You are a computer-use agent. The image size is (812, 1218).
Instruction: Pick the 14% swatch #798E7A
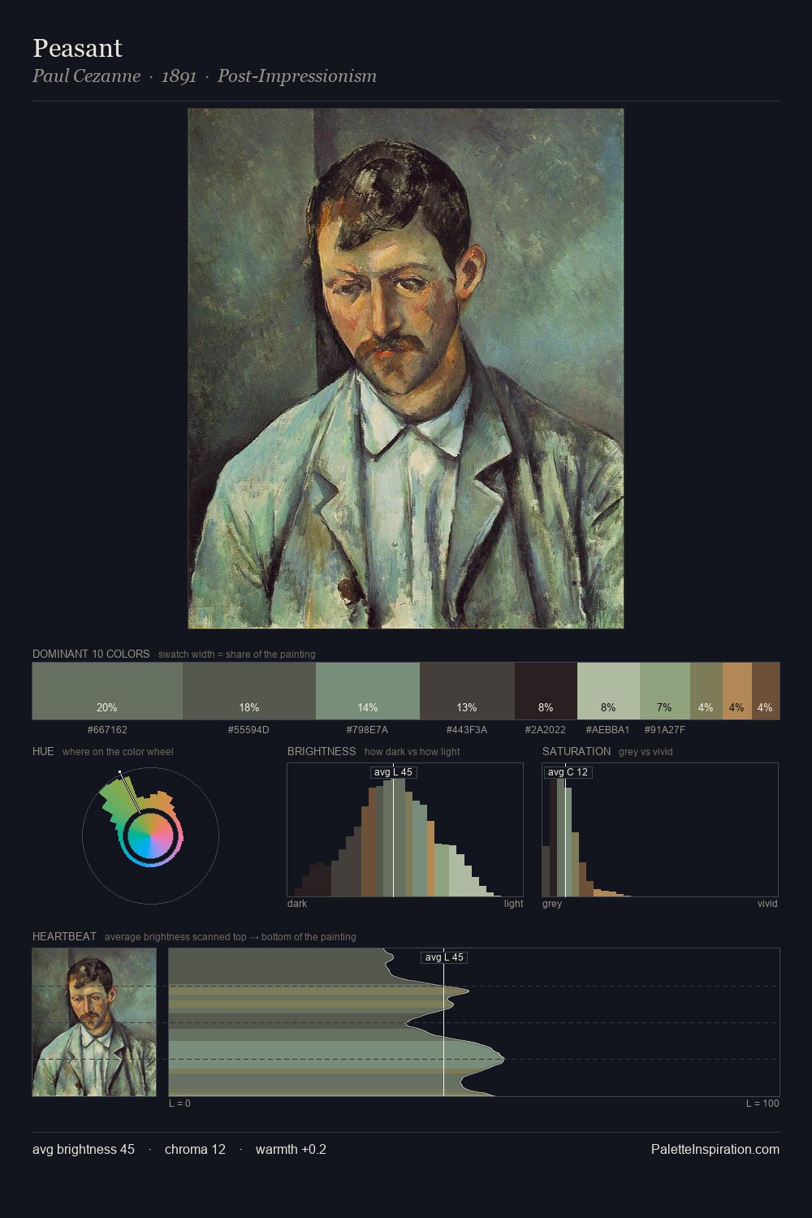pos(368,691)
